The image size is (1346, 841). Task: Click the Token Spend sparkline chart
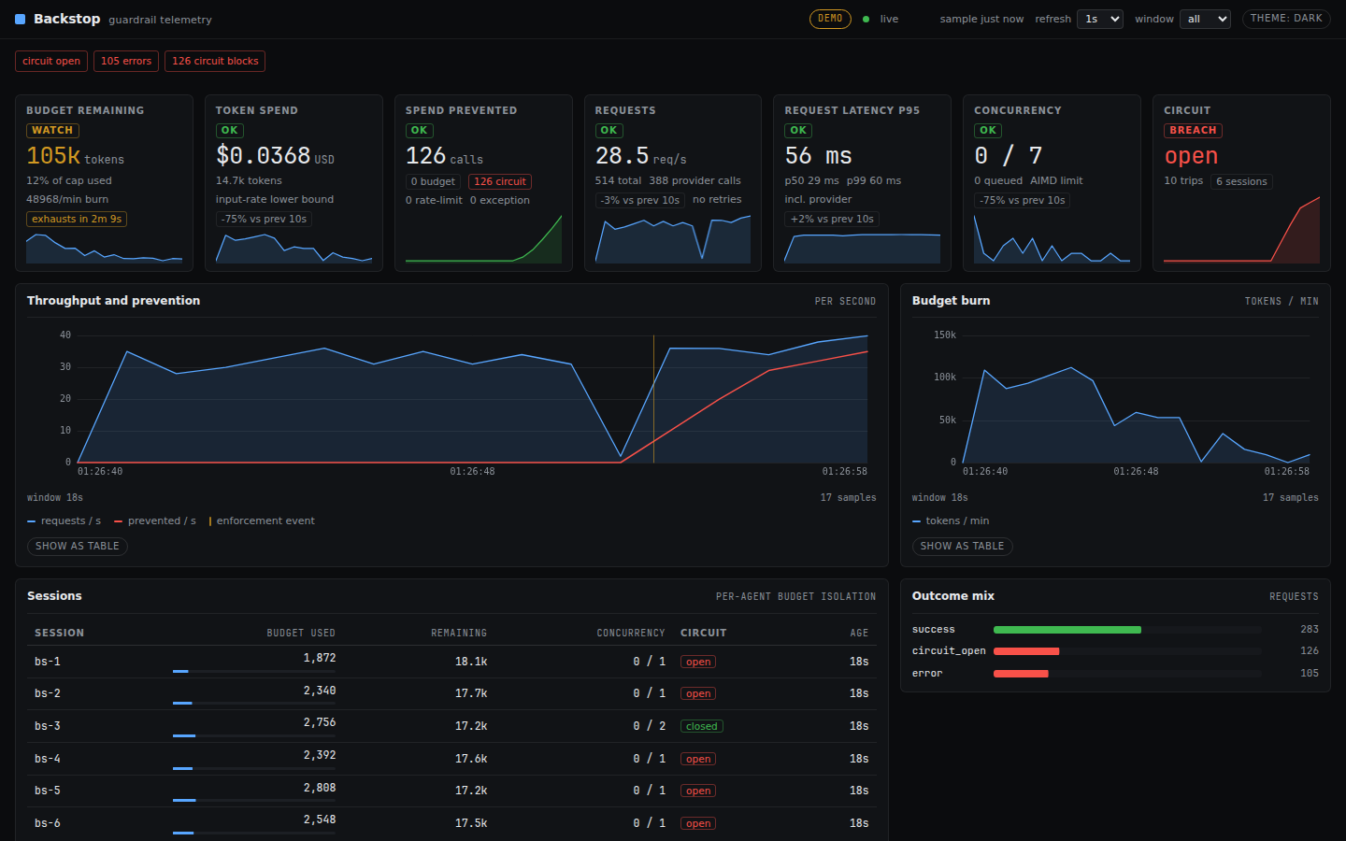point(294,248)
